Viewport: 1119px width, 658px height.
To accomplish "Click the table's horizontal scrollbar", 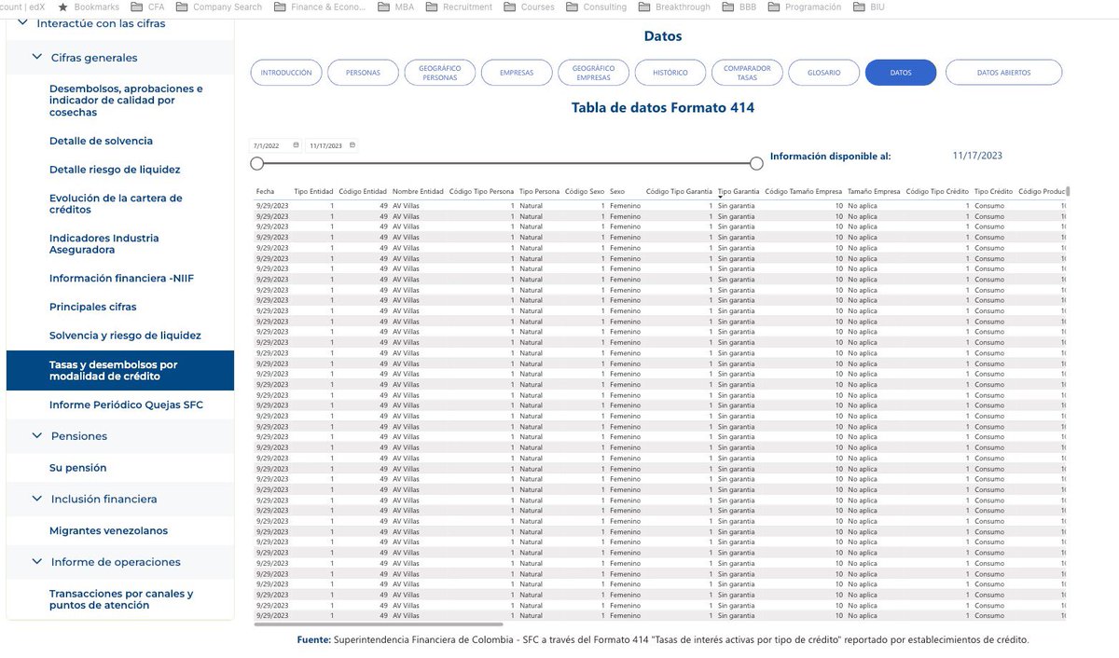I will tap(378, 624).
